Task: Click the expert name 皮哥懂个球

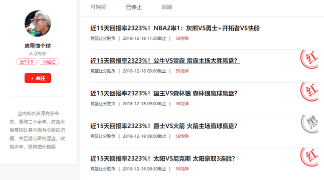Action: point(37,46)
